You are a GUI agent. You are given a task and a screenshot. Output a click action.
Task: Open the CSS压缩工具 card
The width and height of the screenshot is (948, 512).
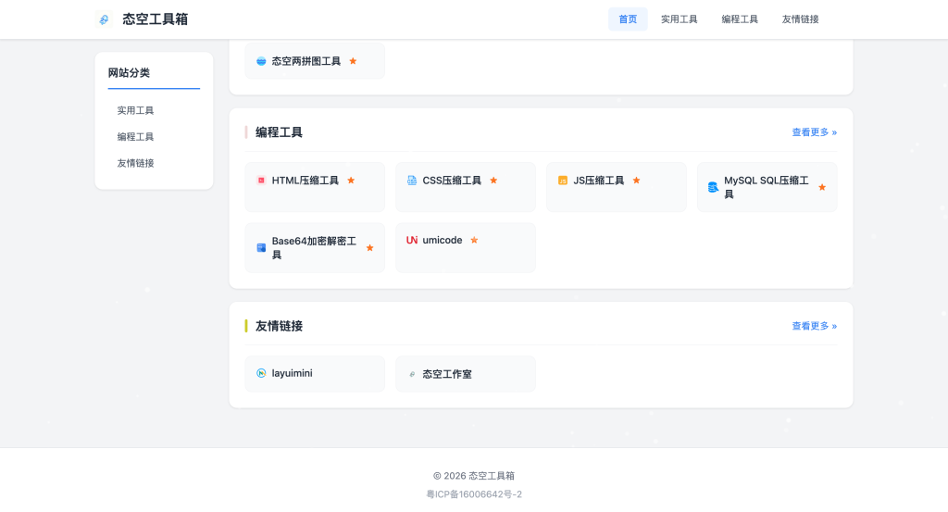pos(466,187)
